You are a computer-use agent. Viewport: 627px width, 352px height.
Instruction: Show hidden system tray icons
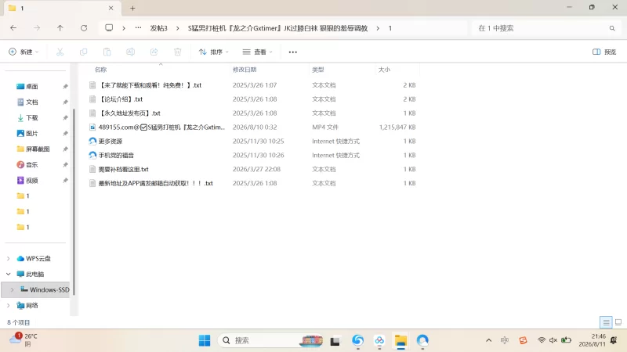488,340
